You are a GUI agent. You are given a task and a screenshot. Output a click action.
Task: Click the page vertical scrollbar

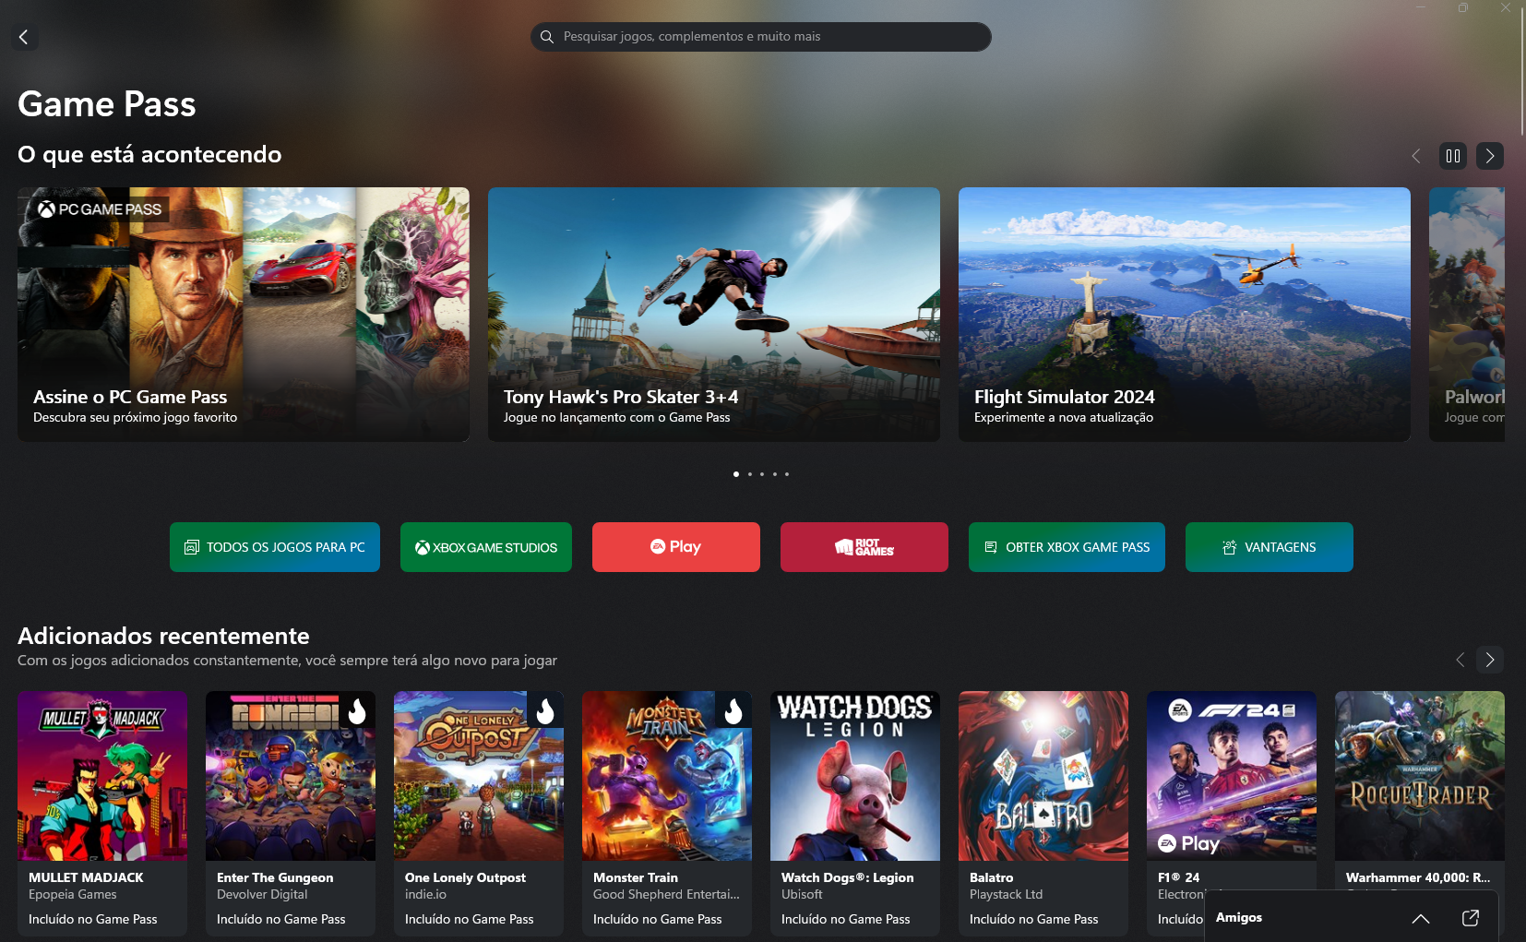[x=1522, y=74]
